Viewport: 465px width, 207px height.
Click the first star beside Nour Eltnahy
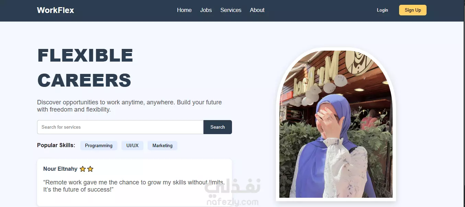point(83,169)
